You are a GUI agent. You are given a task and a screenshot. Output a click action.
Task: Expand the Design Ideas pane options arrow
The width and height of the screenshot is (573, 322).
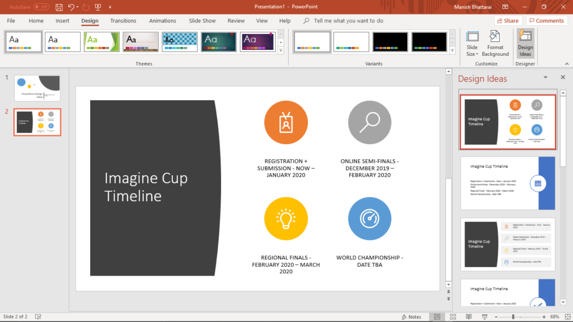click(545, 78)
